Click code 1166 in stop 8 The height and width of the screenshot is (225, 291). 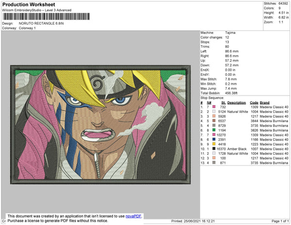(255, 140)
